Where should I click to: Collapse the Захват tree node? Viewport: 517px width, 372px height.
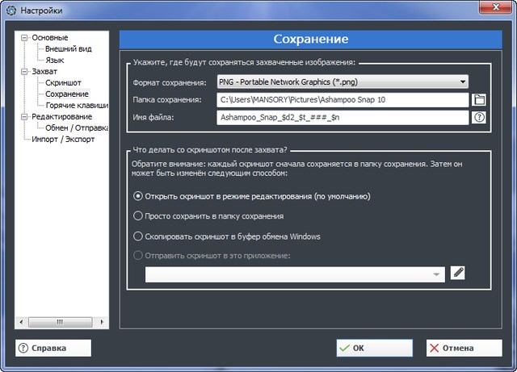point(25,71)
